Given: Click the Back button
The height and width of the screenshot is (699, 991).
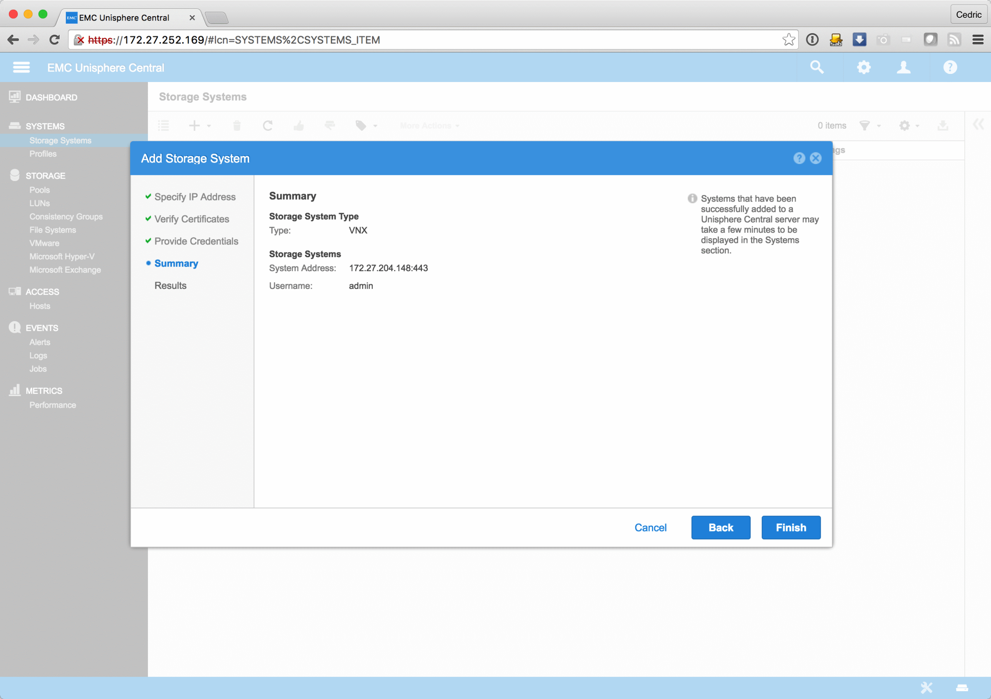Looking at the screenshot, I should click(720, 527).
